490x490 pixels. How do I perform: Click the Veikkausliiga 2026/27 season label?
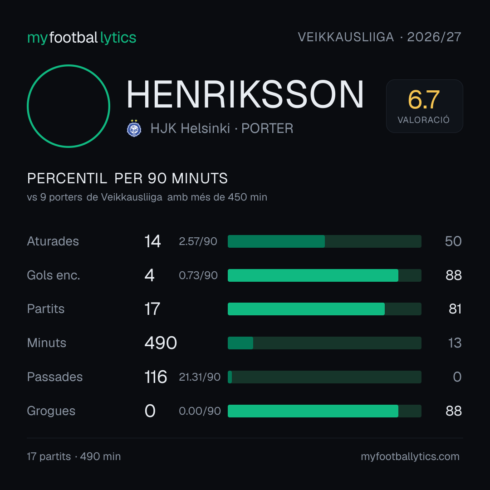(x=379, y=37)
